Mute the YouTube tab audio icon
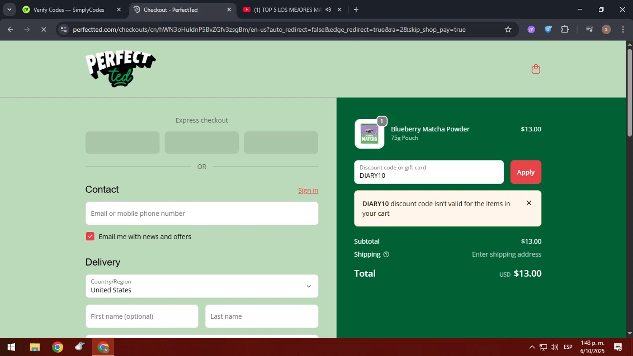The height and width of the screenshot is (356, 633). pos(328,10)
